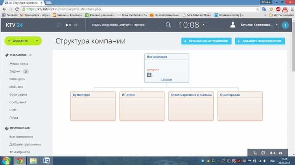This screenshot has height=165, width=295.
Task: Click the cloud icon in the header
Action: point(76,25)
